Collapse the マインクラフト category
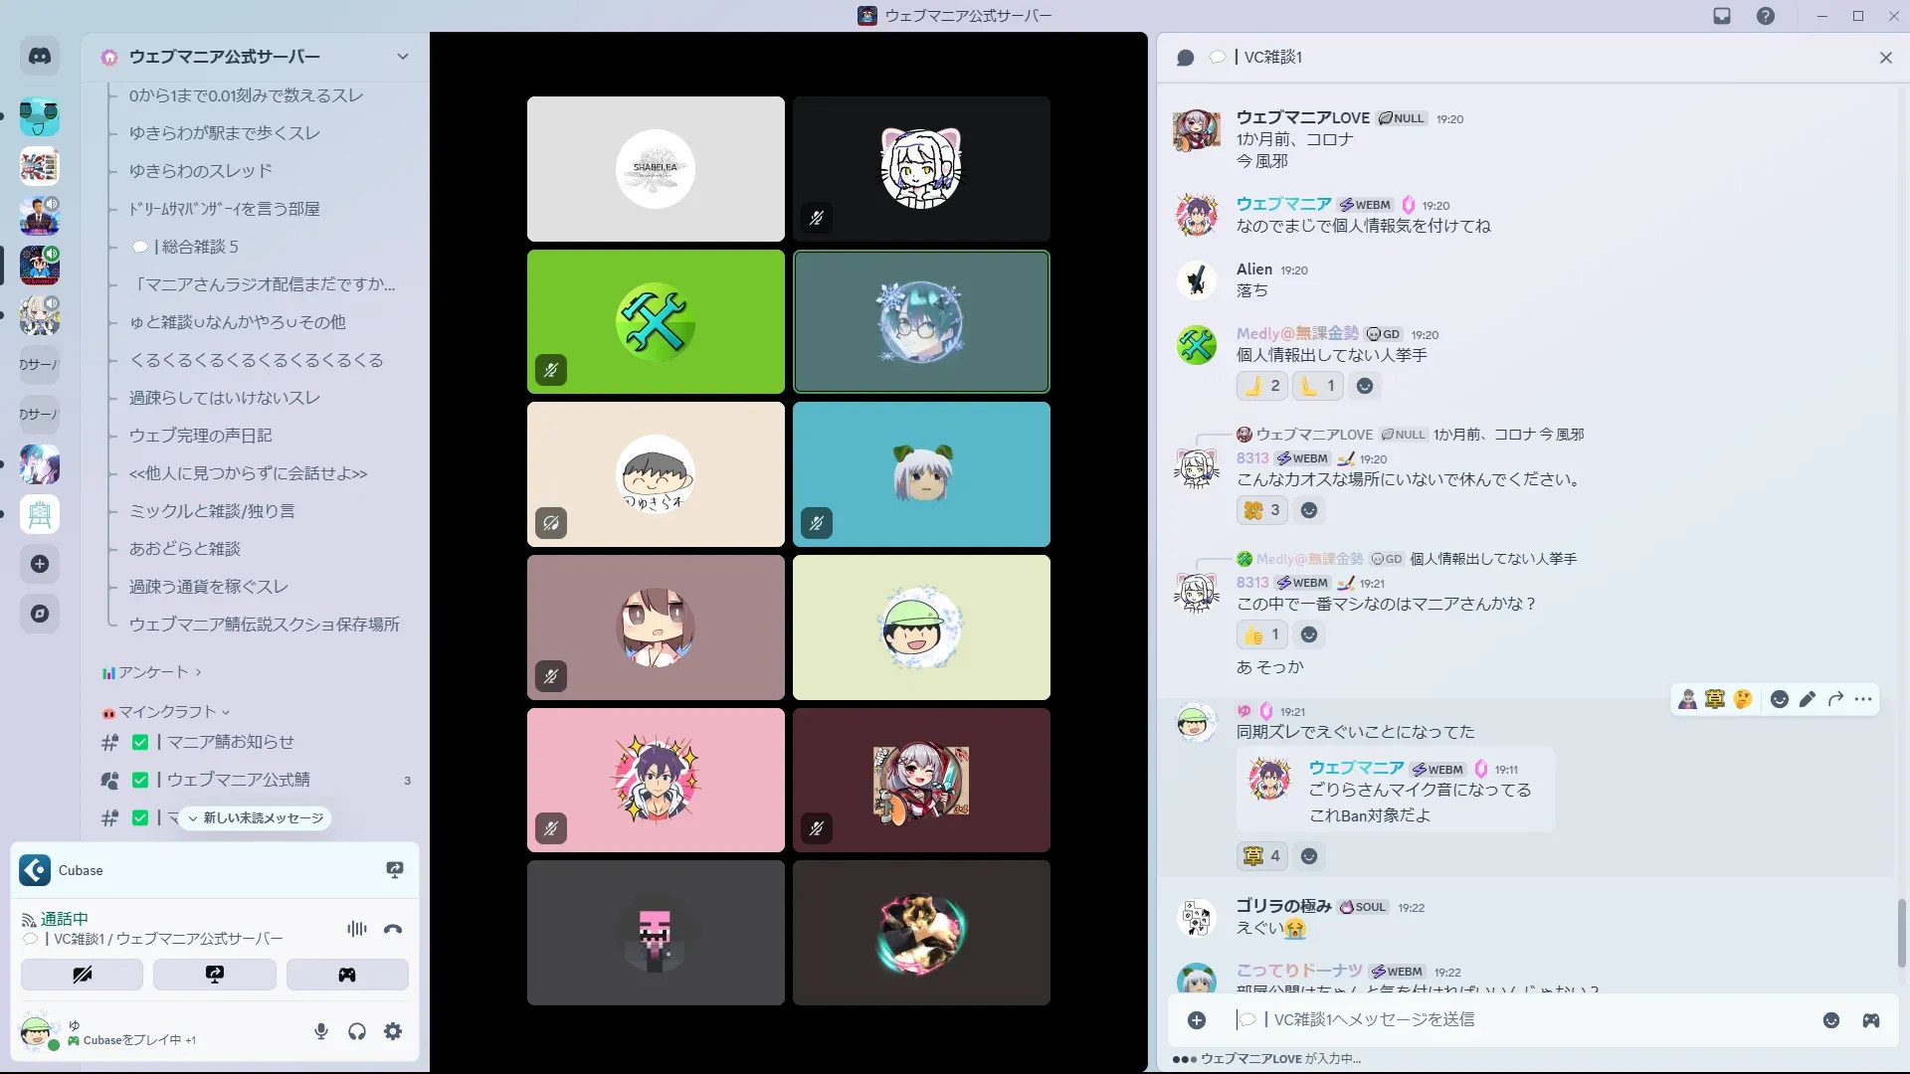Image resolution: width=1910 pixels, height=1074 pixels. coord(167,712)
